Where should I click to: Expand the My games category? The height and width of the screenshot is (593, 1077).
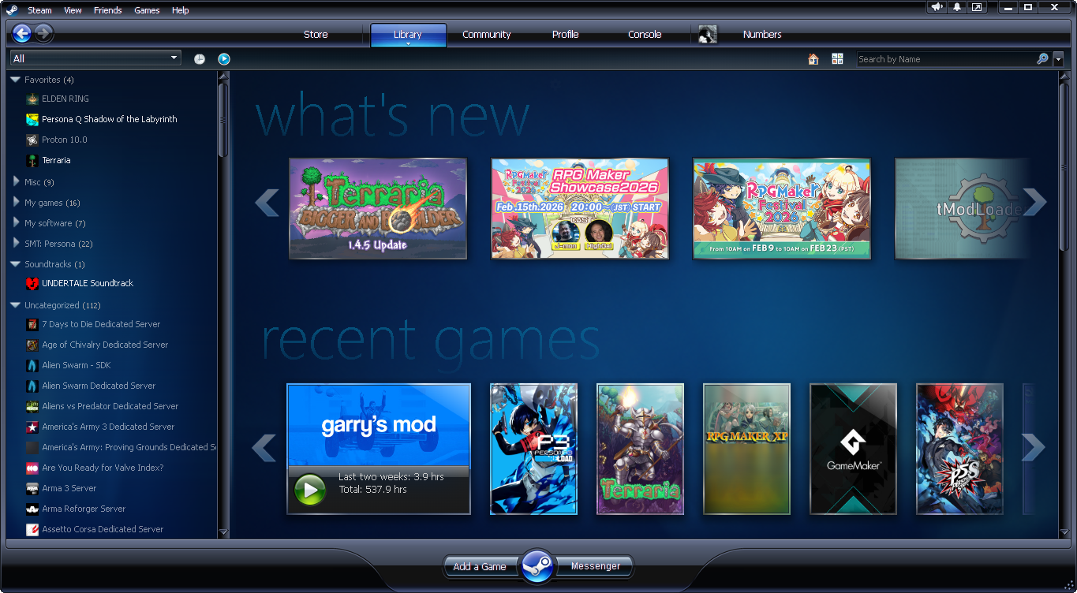coord(16,202)
